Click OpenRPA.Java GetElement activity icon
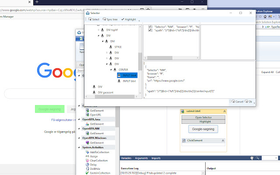Screen dimensions: 280x175 [87, 124]
